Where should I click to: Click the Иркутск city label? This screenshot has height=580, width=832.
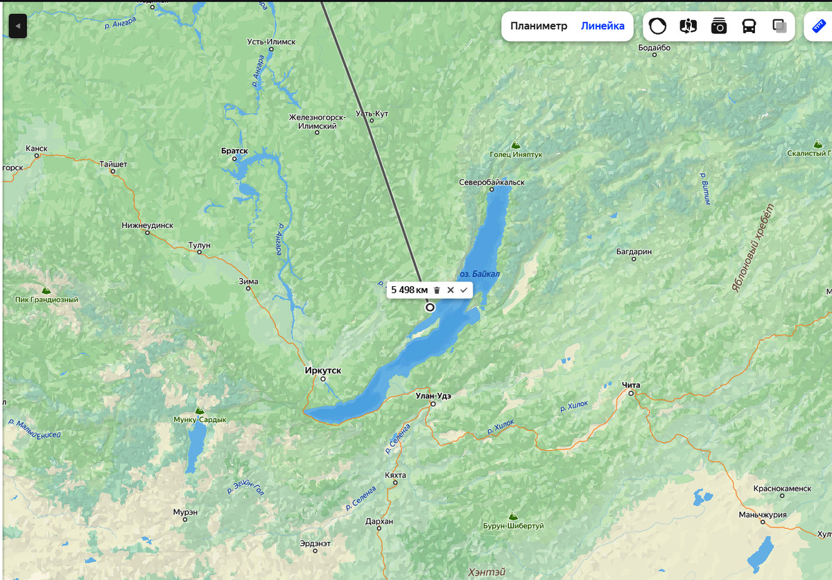323,371
